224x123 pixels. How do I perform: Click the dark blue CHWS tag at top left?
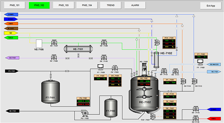(x=11, y=19)
